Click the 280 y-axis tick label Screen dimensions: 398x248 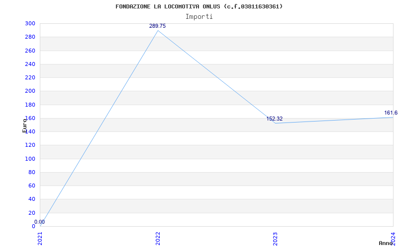coord(30,37)
